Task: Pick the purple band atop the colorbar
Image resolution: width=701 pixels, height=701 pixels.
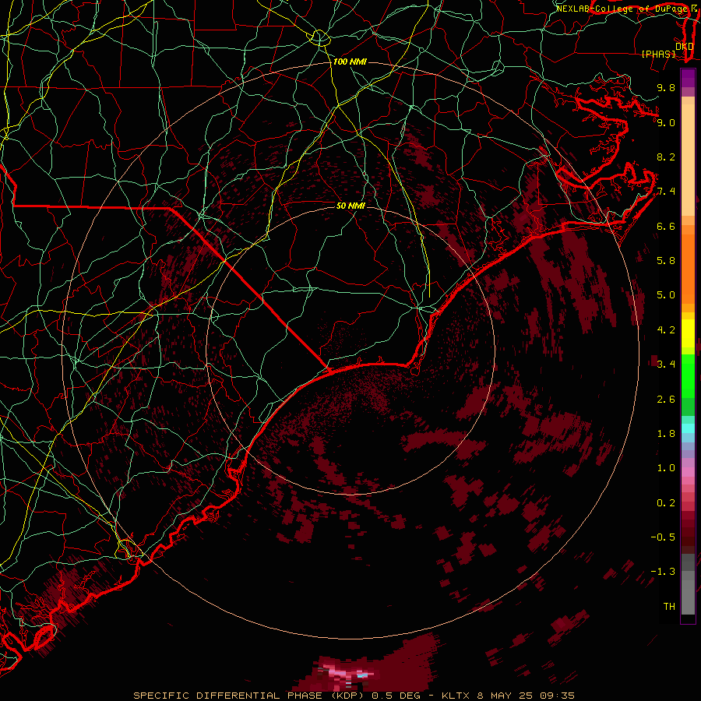Action: point(688,78)
